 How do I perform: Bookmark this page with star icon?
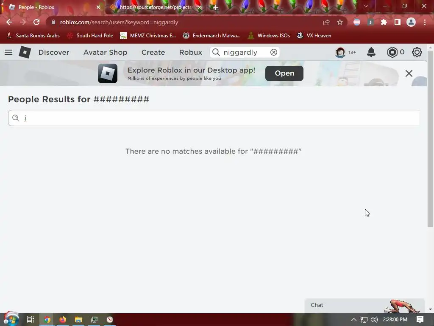340,22
